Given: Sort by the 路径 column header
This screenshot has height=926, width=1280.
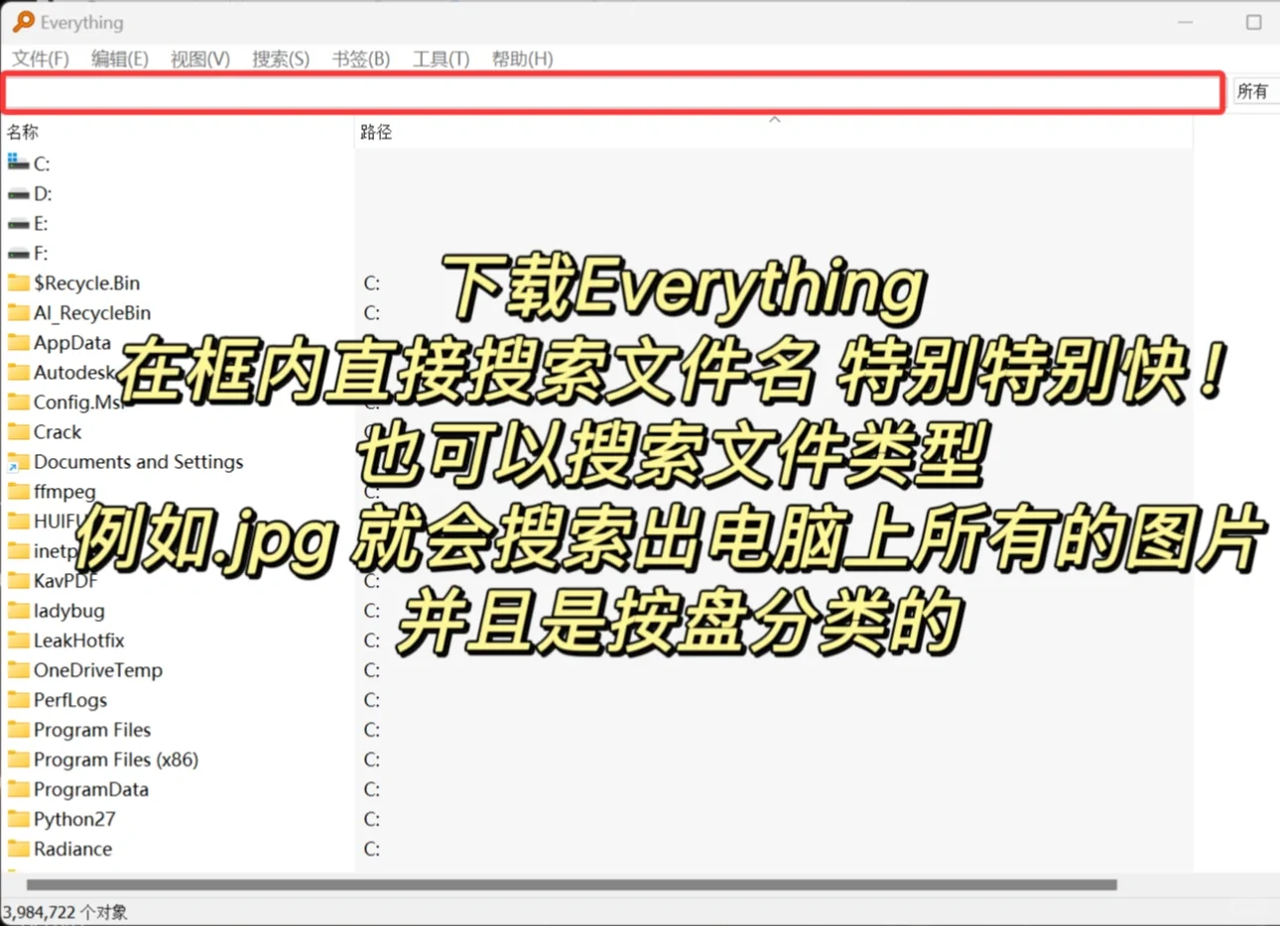Looking at the screenshot, I should (x=376, y=132).
